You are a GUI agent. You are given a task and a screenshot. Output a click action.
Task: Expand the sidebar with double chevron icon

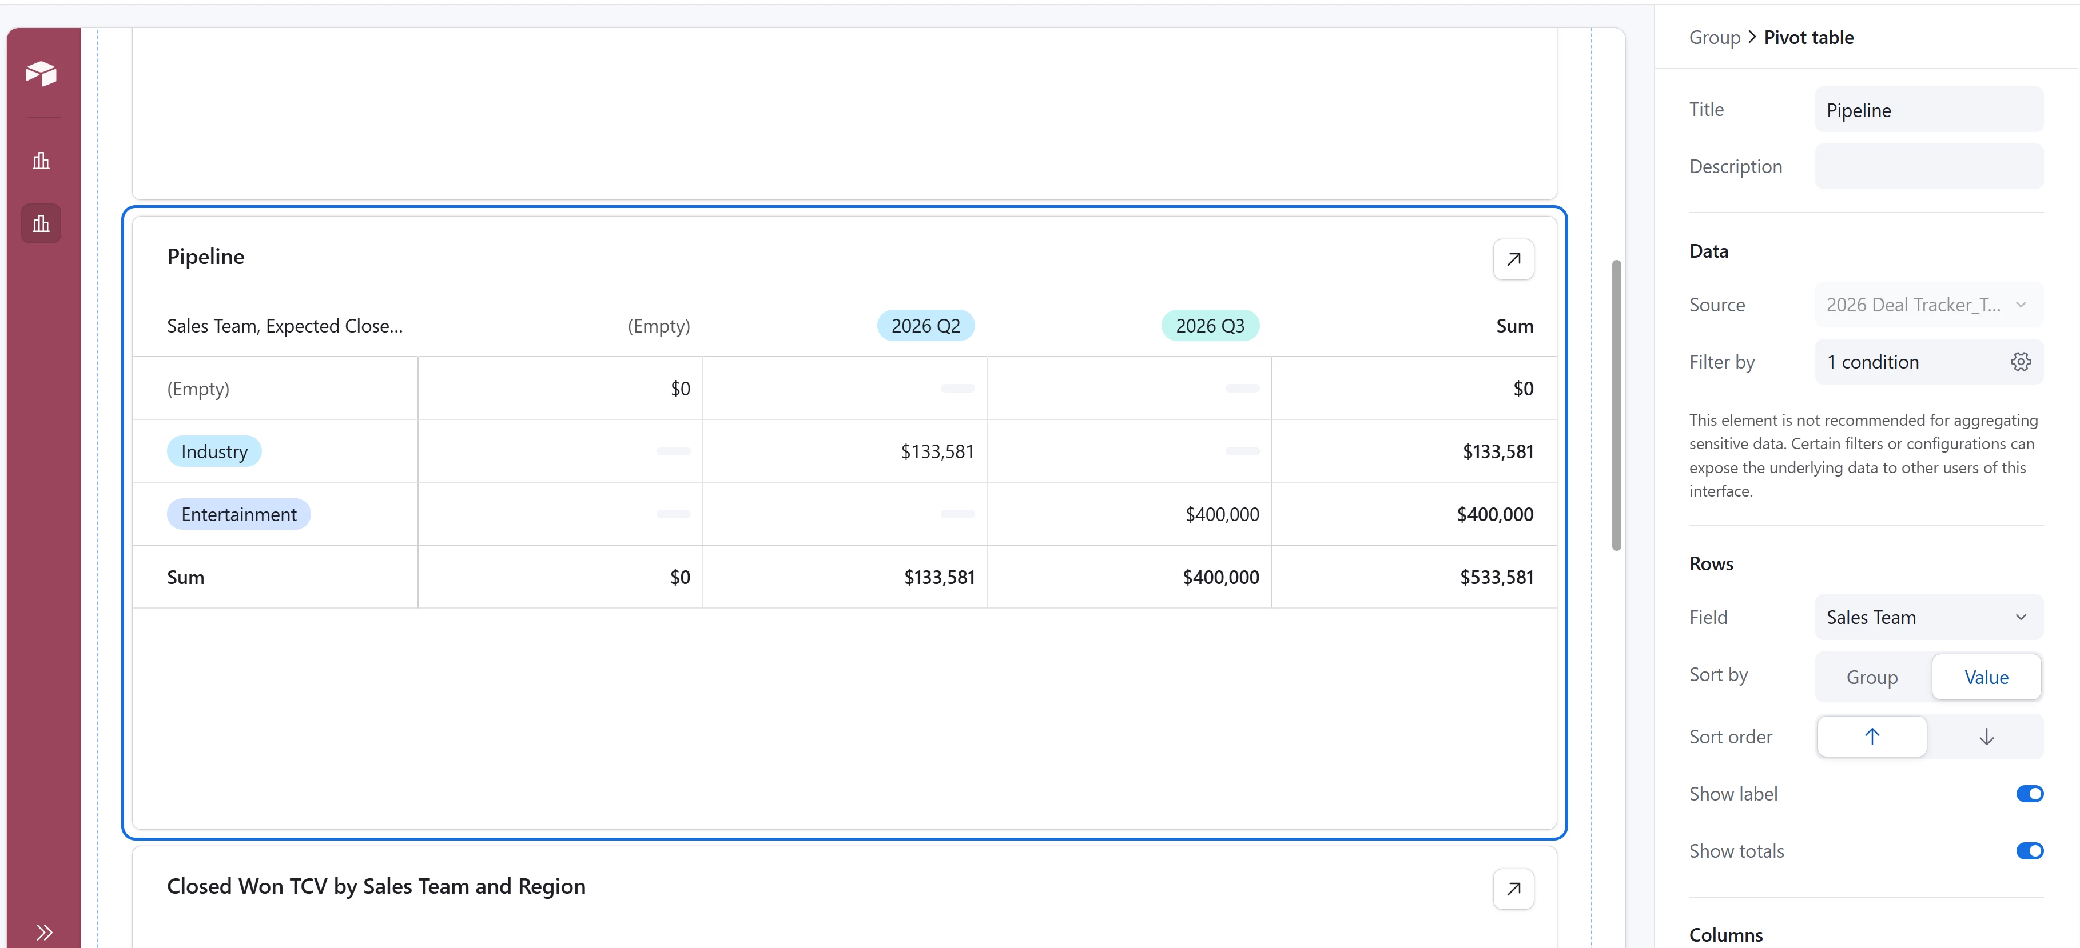[x=45, y=932]
